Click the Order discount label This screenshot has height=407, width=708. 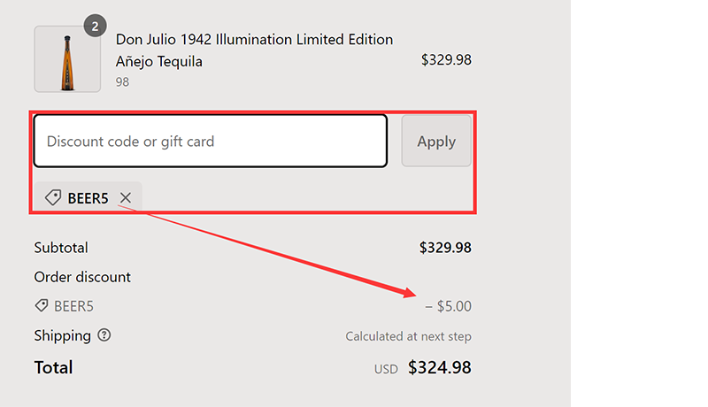pos(82,277)
